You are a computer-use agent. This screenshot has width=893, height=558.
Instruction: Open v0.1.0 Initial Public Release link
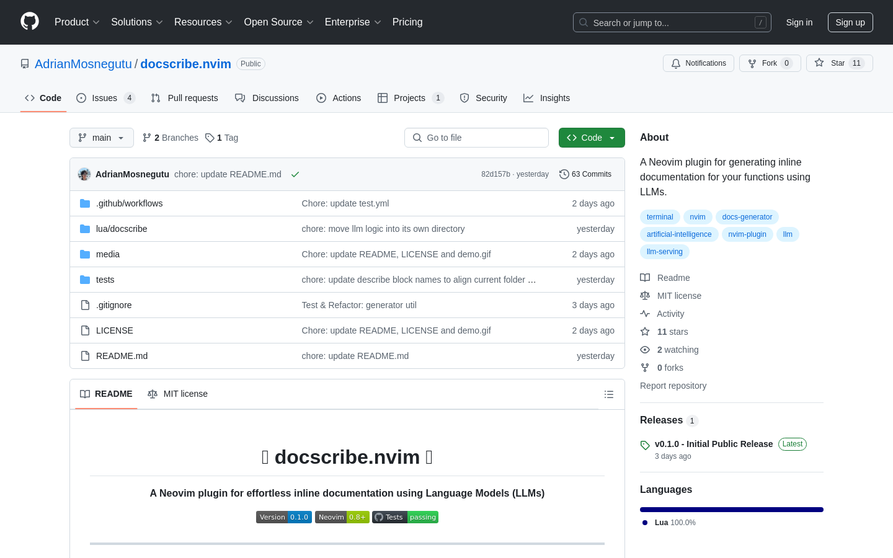pyautogui.click(x=714, y=444)
